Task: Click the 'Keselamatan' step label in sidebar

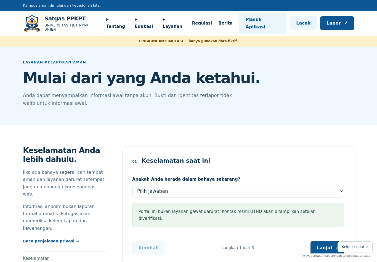Action: pos(36,258)
